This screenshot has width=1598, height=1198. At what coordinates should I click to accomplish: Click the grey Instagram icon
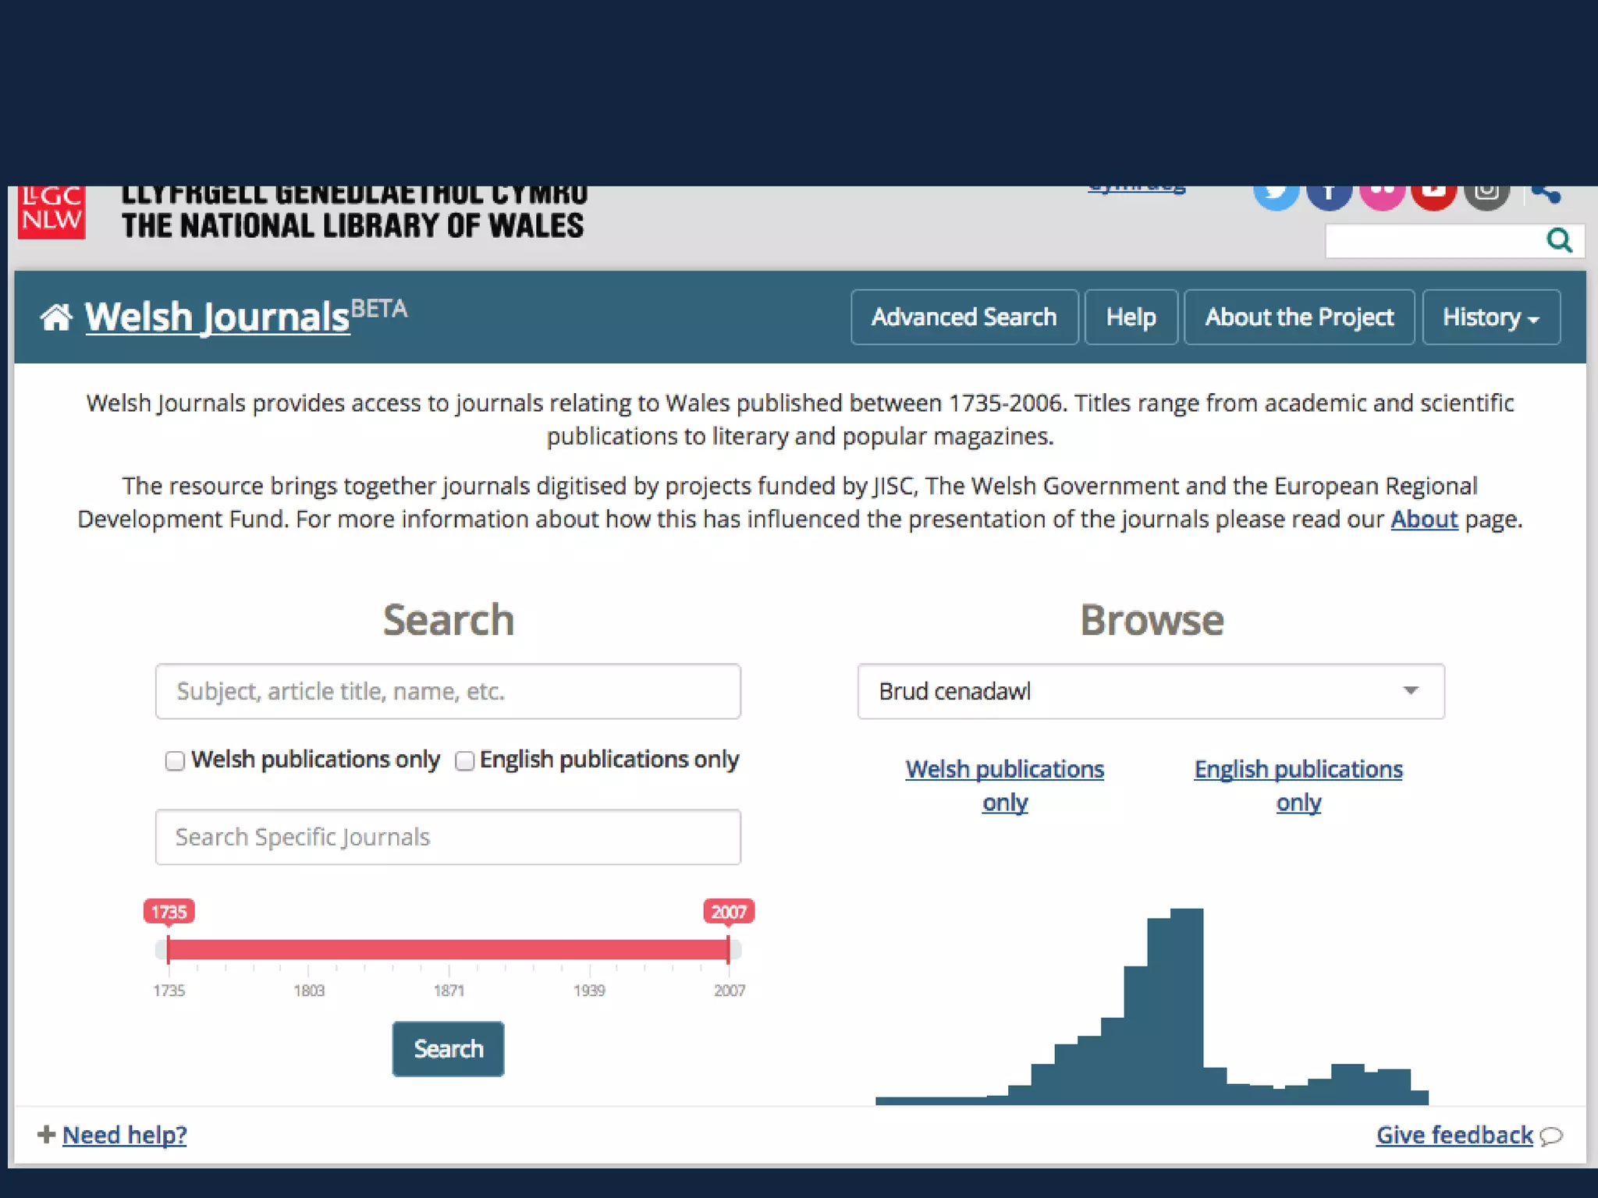tap(1486, 193)
